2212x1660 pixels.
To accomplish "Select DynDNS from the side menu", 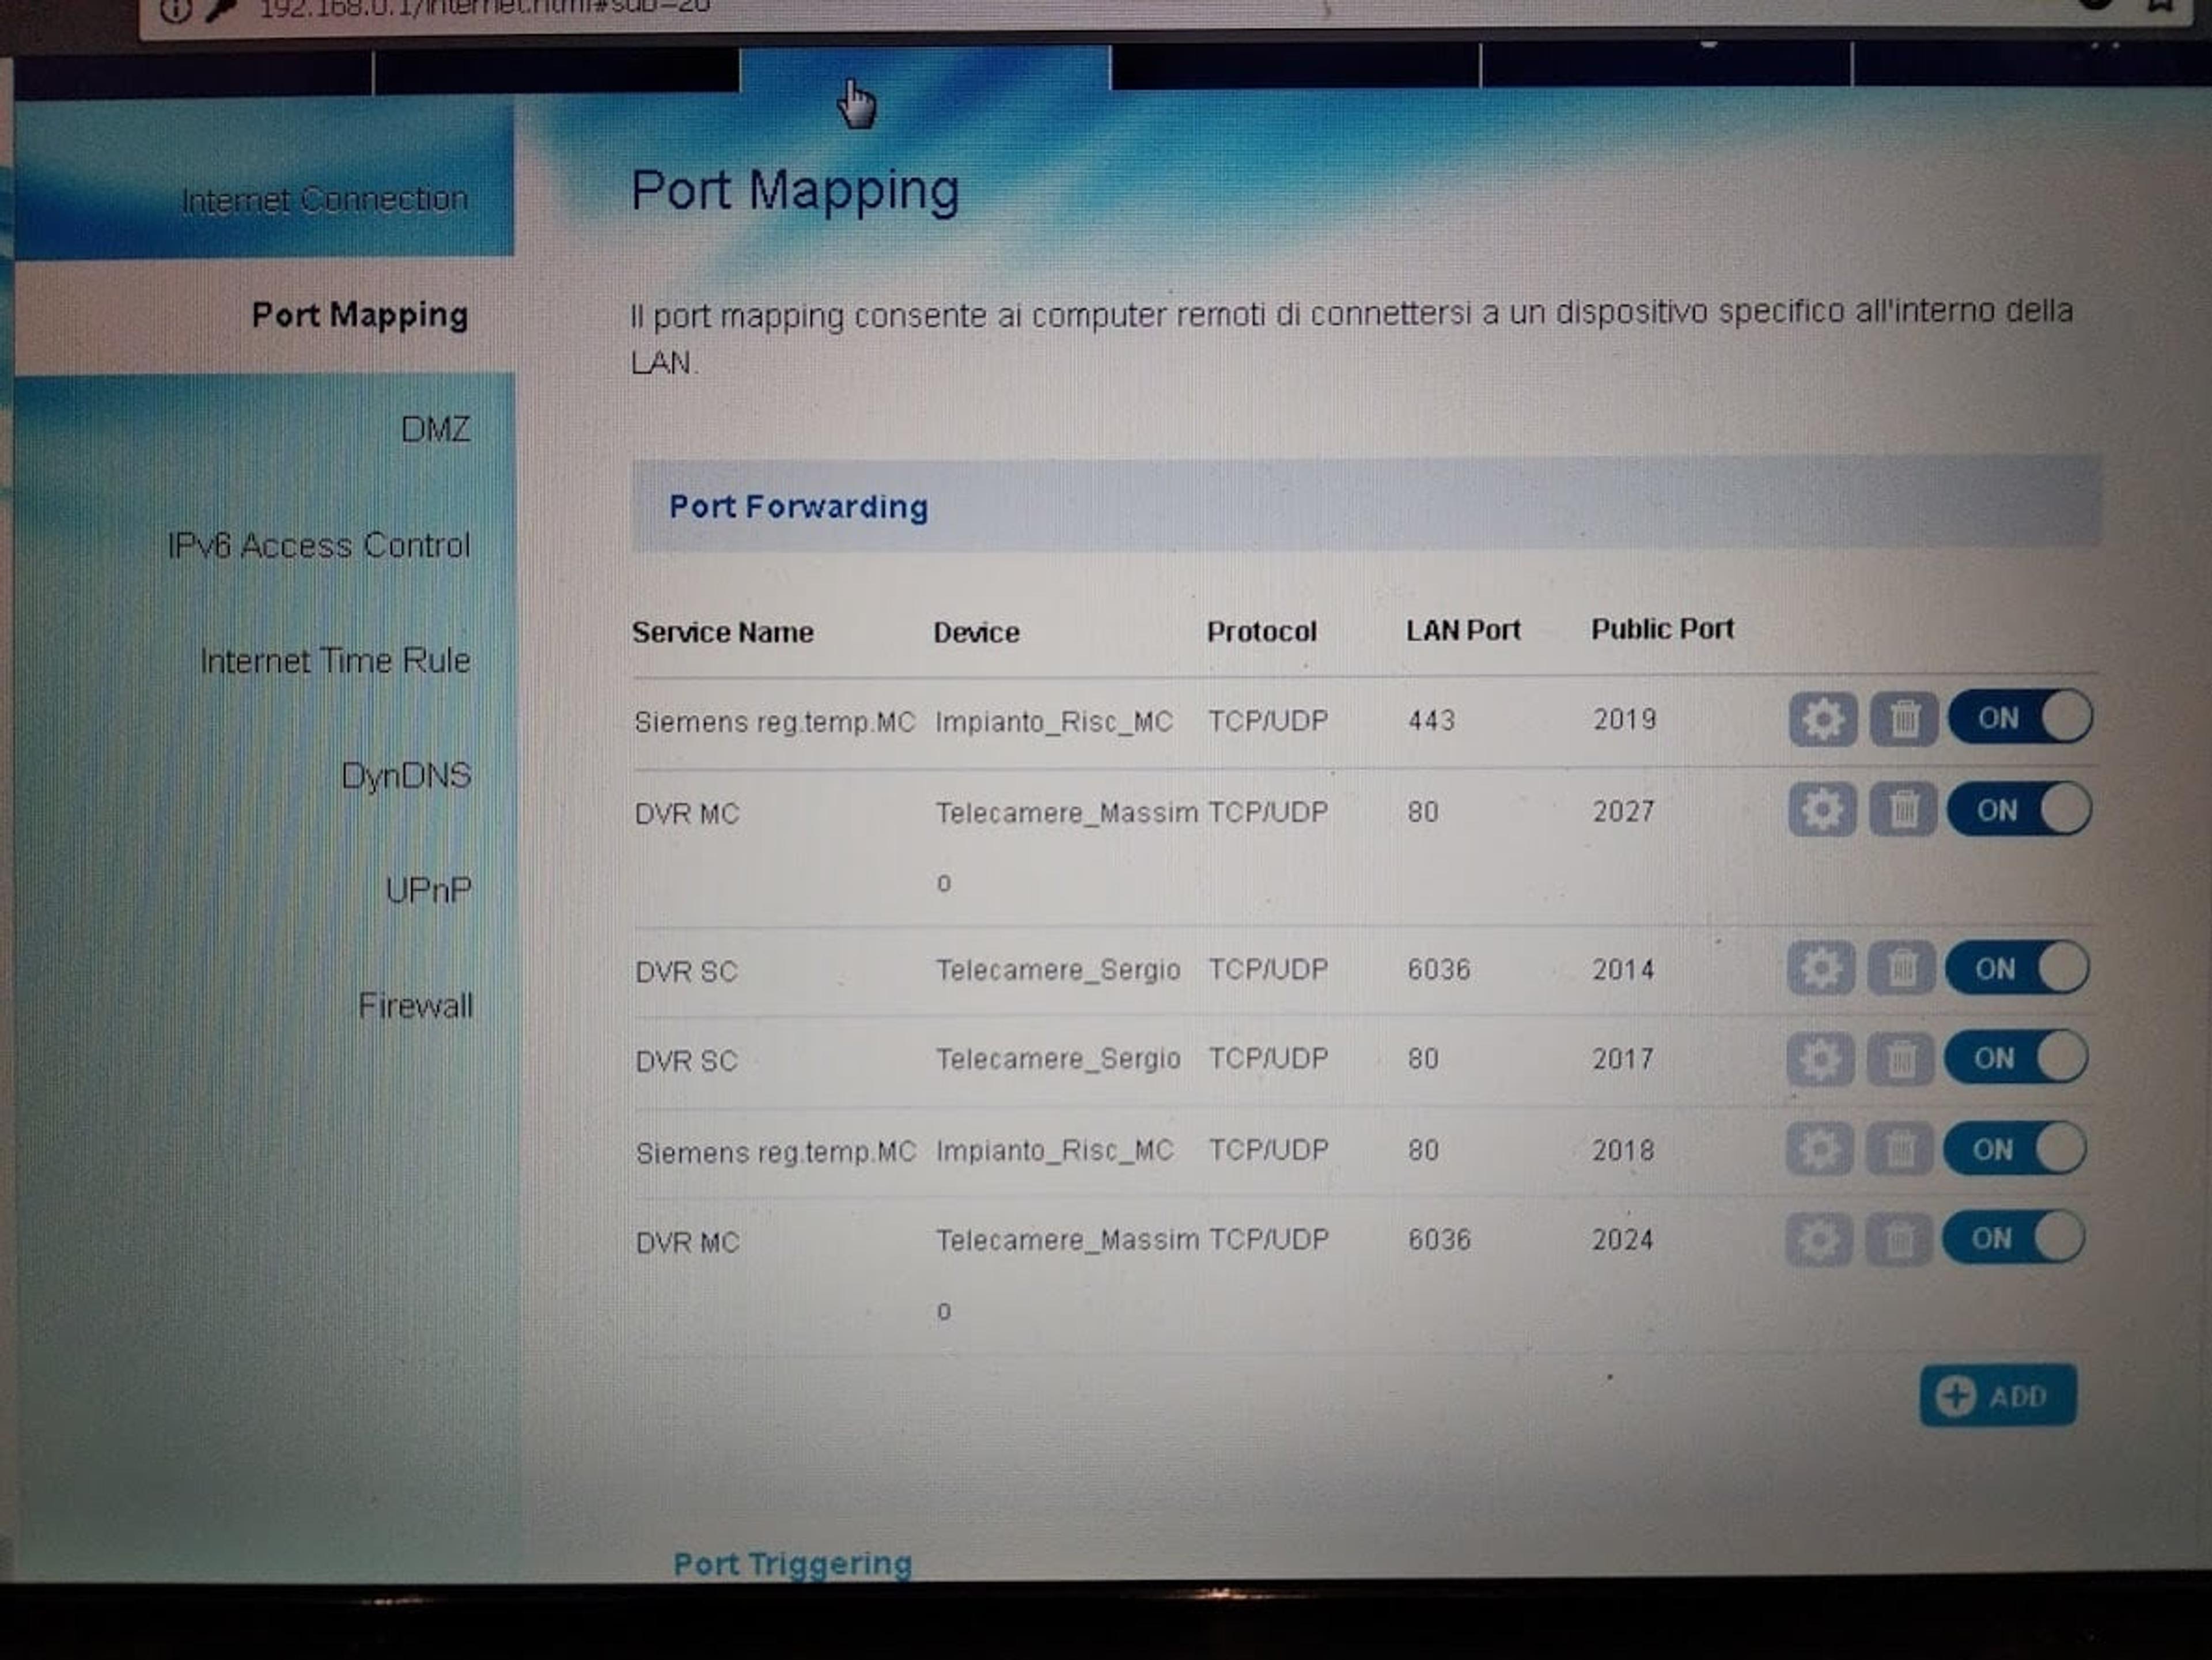I will [406, 776].
